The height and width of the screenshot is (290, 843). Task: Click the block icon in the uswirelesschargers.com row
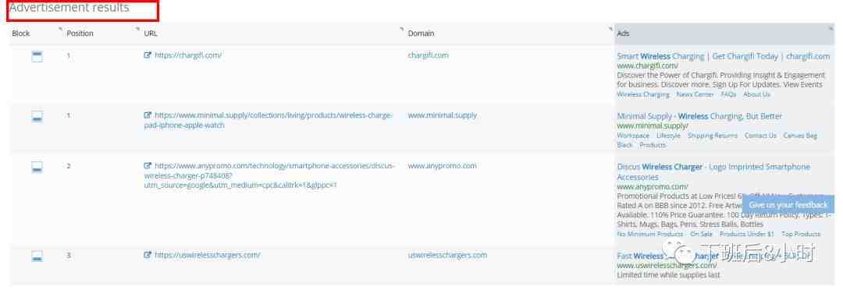click(37, 256)
